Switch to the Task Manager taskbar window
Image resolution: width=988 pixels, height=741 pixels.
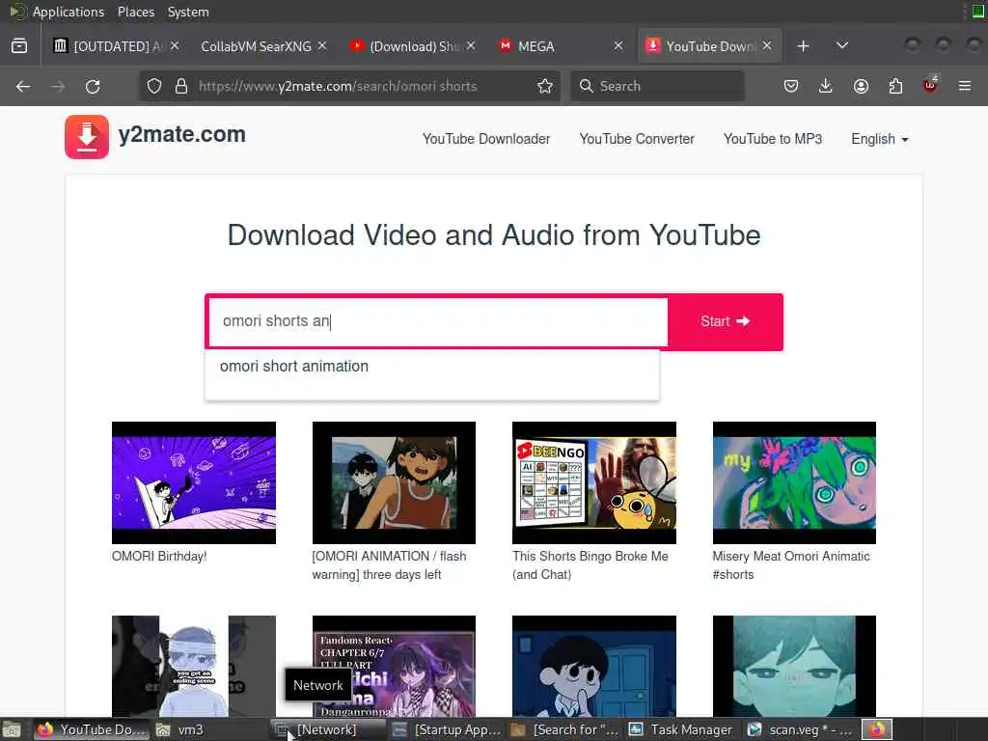coord(683,729)
